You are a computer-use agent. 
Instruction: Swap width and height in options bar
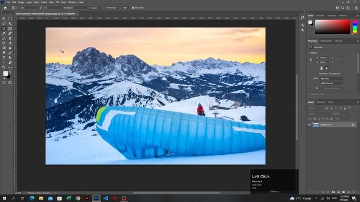41,8
